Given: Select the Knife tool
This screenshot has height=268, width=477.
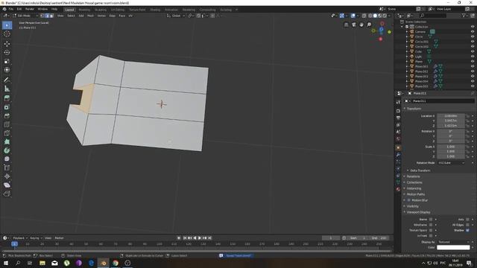Looking at the screenshot, I should click(x=7, y=133).
